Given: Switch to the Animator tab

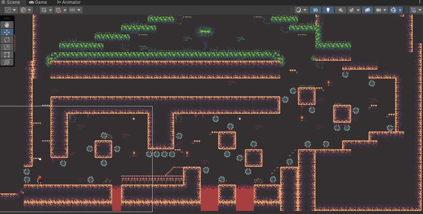Looking at the screenshot, I should click(69, 2).
